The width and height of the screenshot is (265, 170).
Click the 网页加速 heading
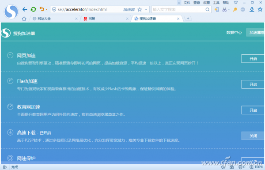[x=26, y=56]
